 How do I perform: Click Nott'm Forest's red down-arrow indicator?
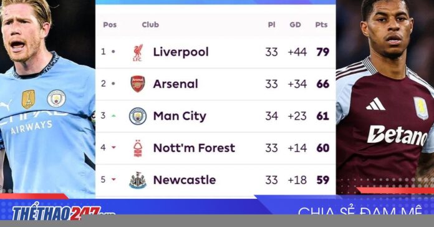pos(113,148)
